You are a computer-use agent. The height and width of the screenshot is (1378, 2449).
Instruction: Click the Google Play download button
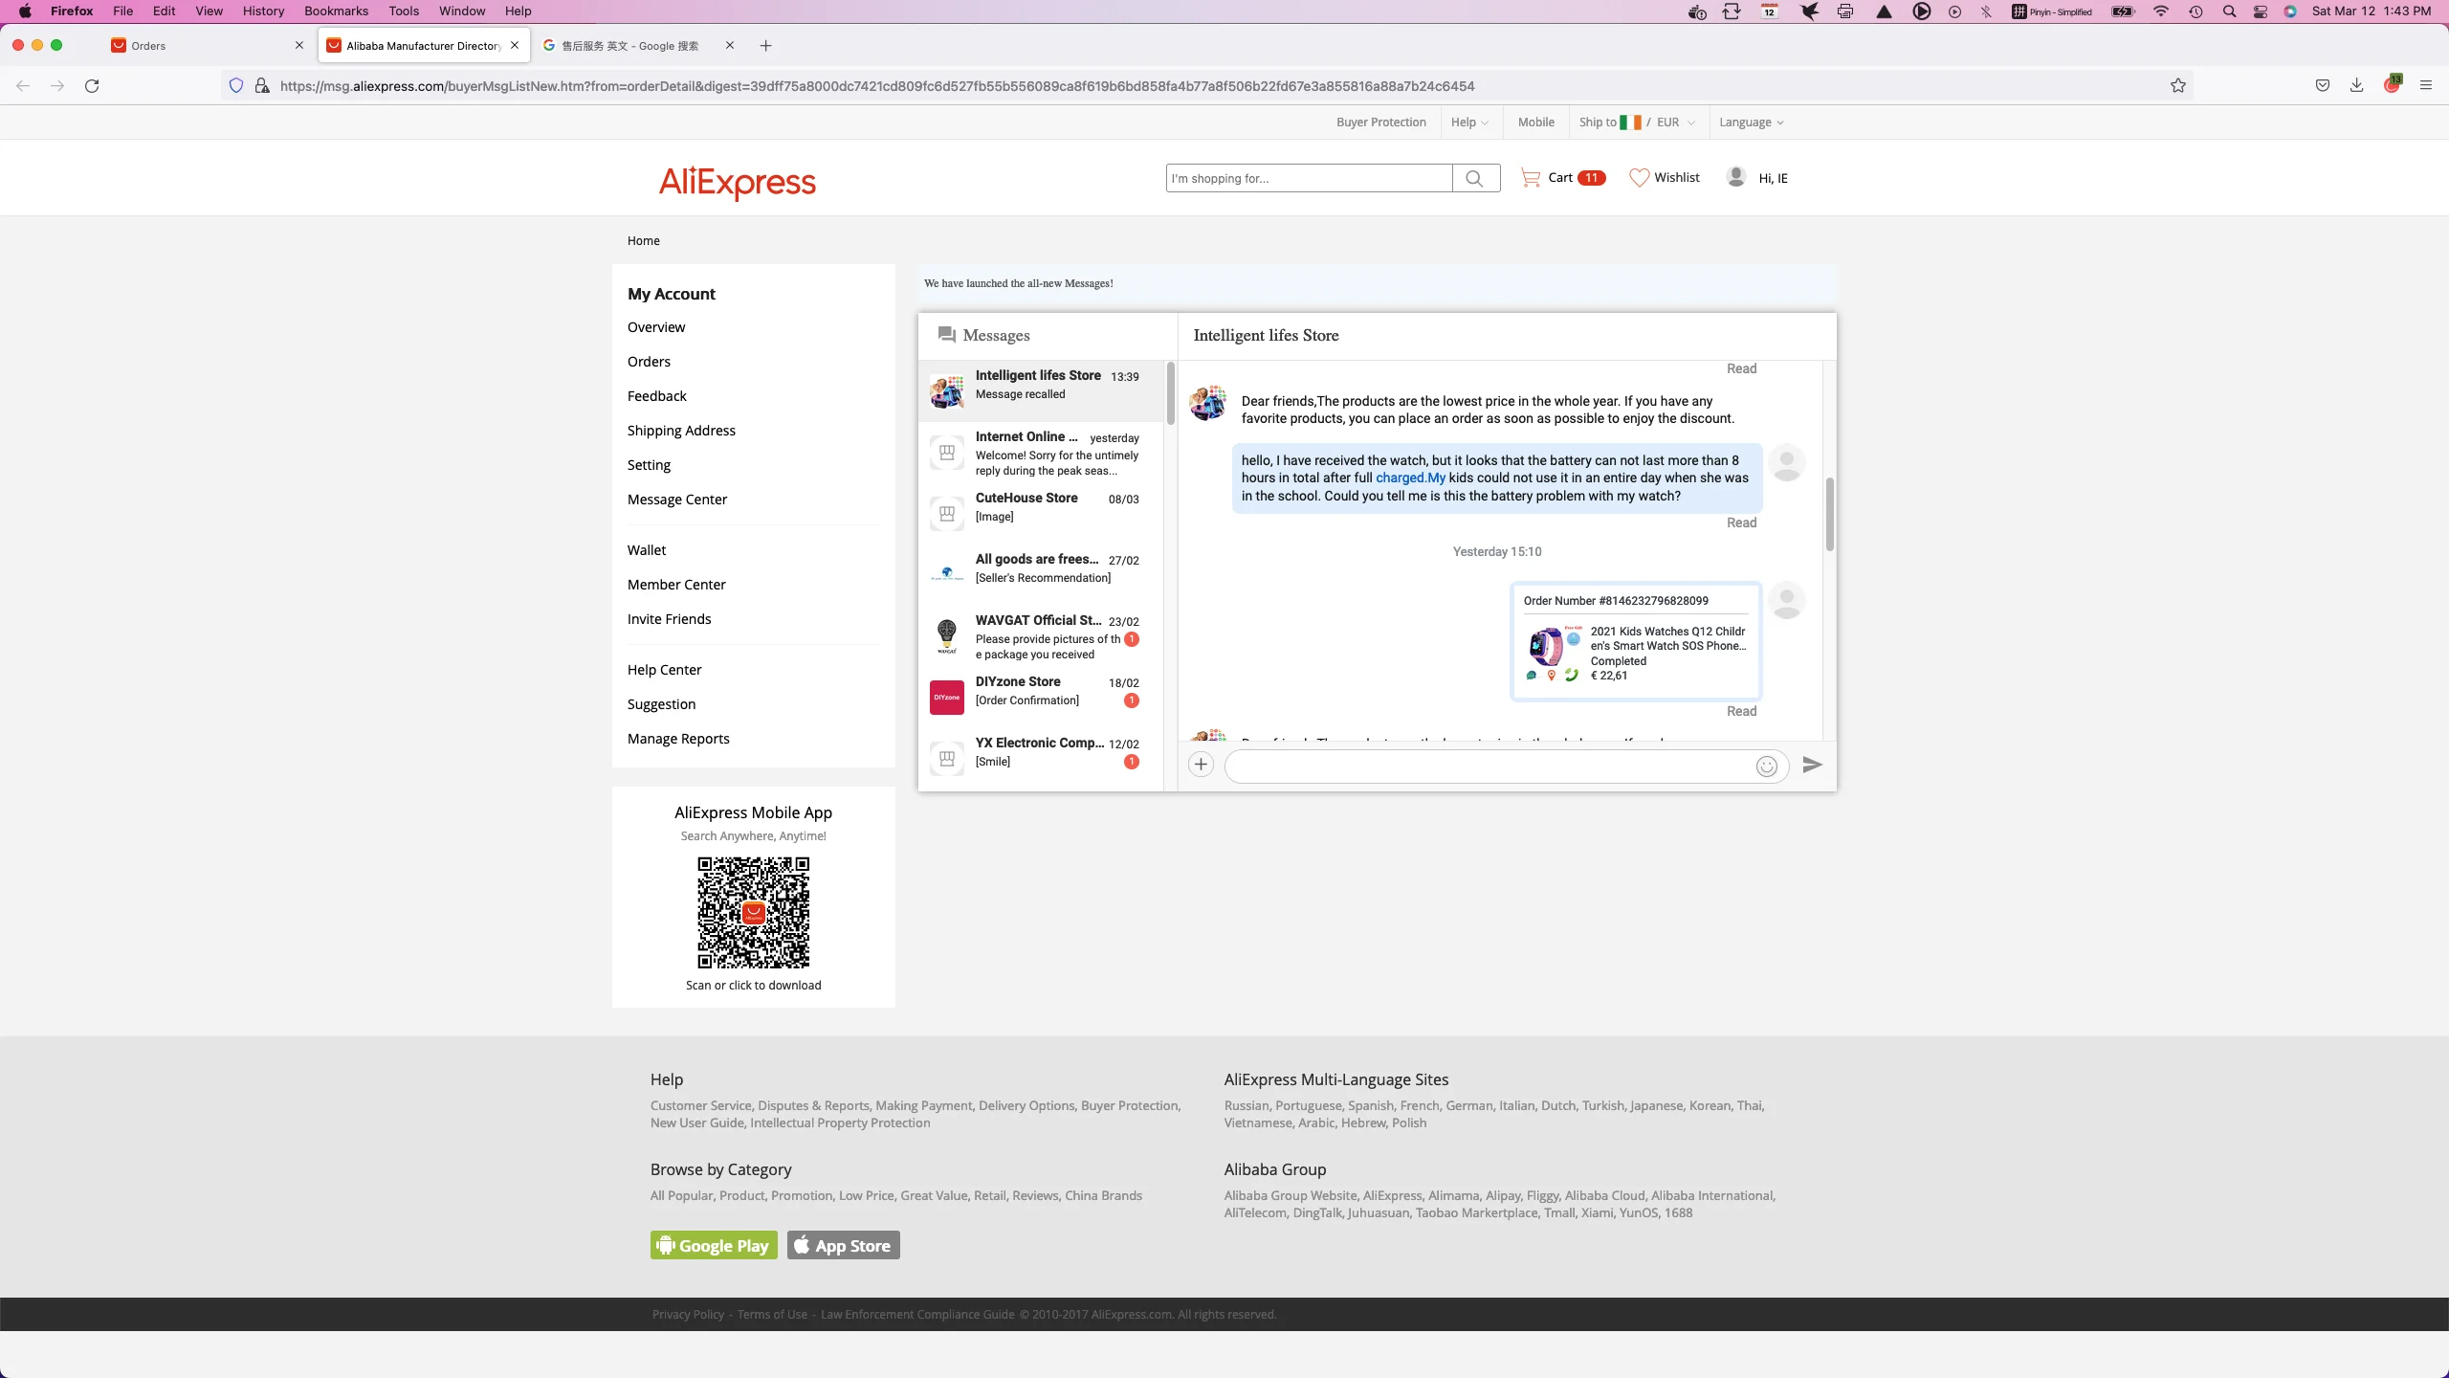[x=714, y=1245]
